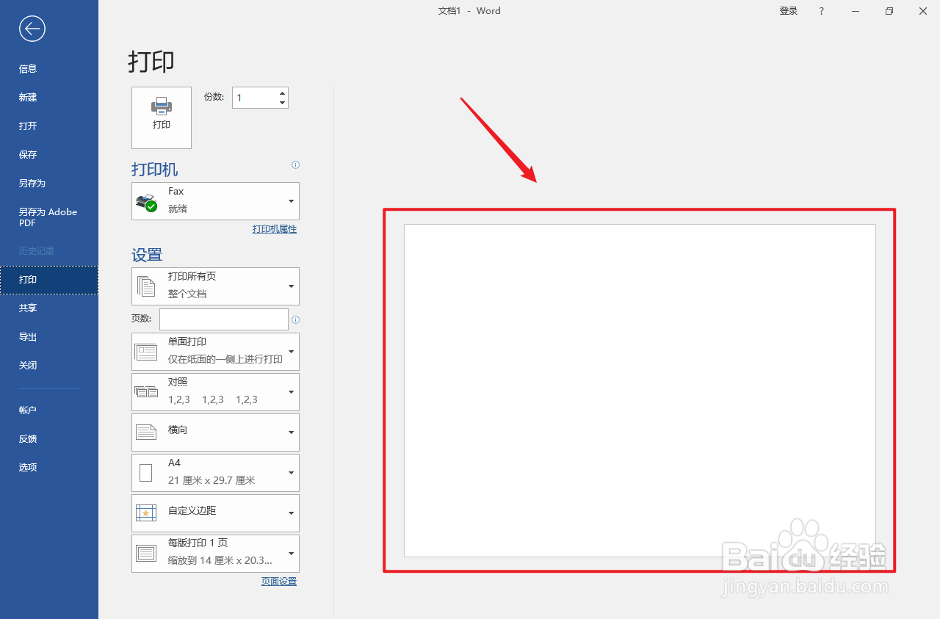The height and width of the screenshot is (619, 940).
Task: Click the single-sided printing icon
Action: tap(146, 352)
